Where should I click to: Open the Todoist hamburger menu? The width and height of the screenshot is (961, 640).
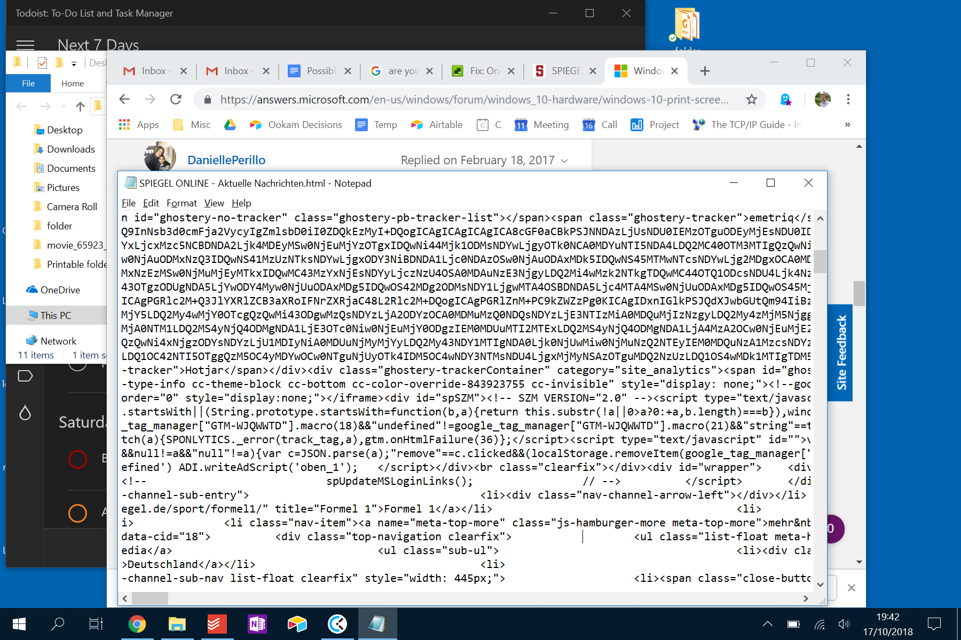(25, 45)
